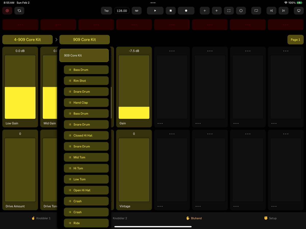The height and width of the screenshot is (229, 306).
Task: Click the fist emoji on Setup tab
Action: pos(266,218)
